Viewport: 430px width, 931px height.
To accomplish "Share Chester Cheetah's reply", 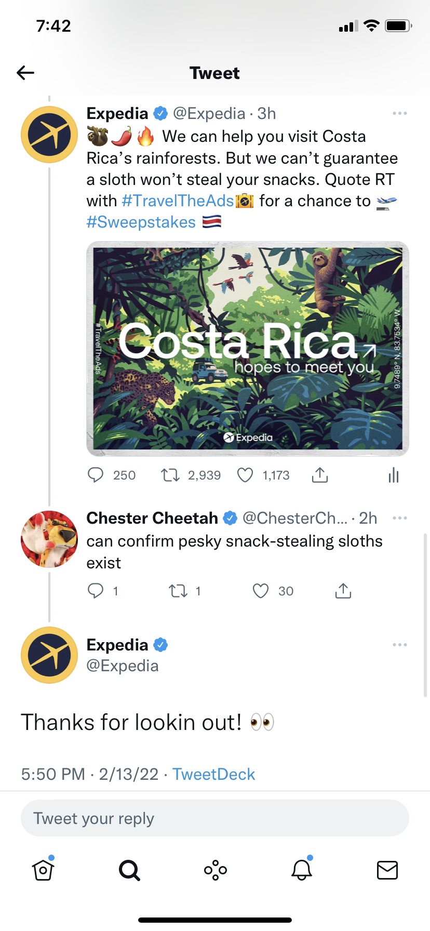I will pyautogui.click(x=343, y=591).
